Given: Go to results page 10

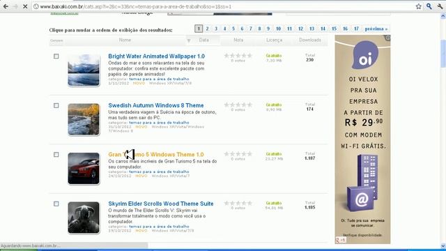Looking at the screenshot, I should pos(278,29).
